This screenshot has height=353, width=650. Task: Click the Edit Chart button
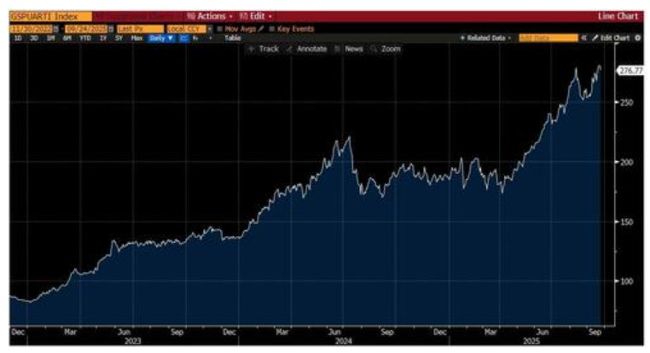pyautogui.click(x=611, y=38)
